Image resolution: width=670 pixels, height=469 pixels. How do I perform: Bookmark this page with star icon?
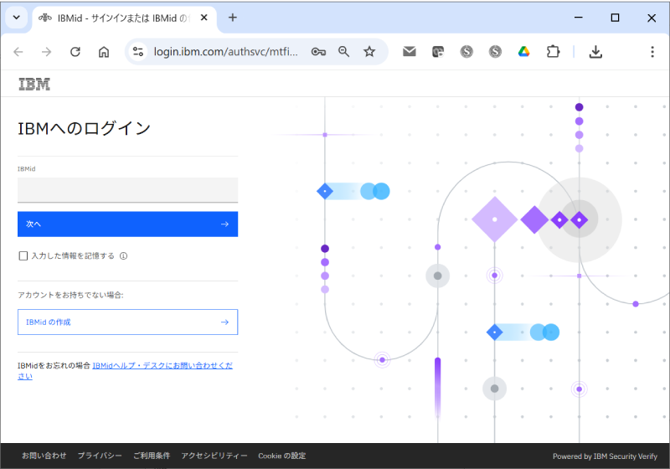[369, 52]
